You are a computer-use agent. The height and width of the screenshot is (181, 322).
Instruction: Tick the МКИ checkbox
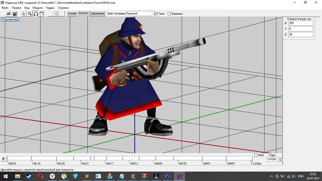tap(256, 155)
